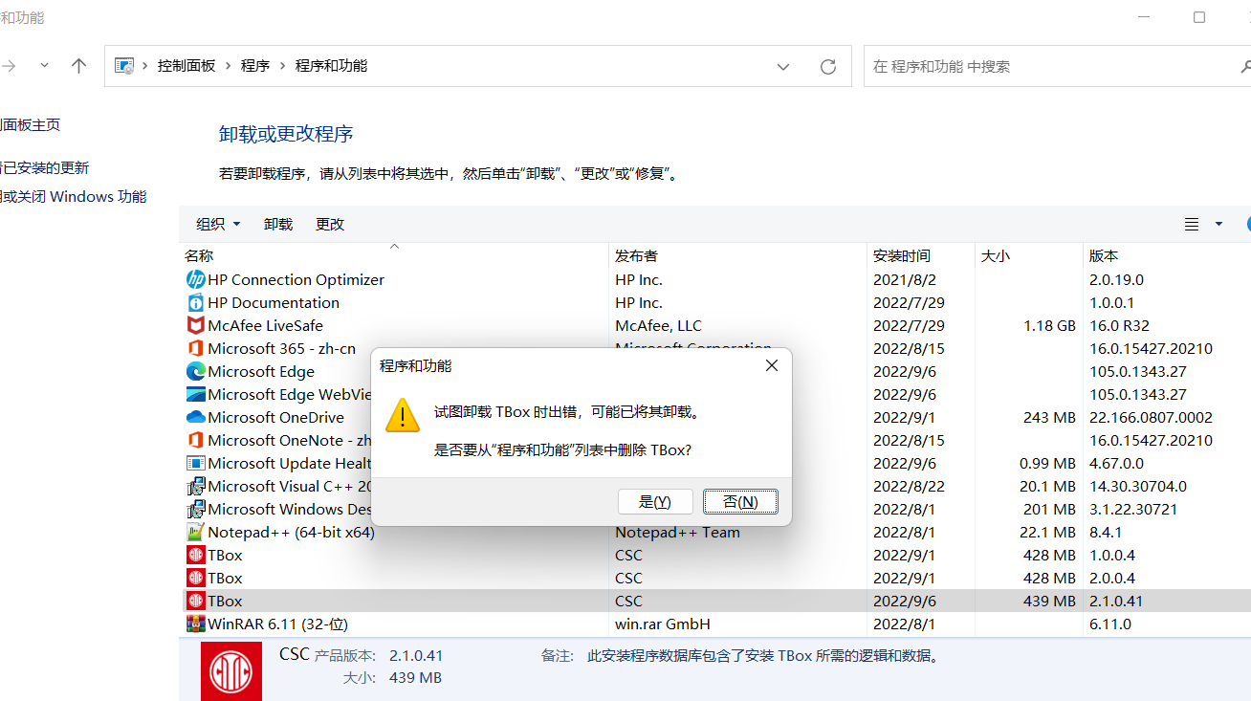Open 程序和功能 breadcrumb link
This screenshot has width=1251, height=701.
331,66
